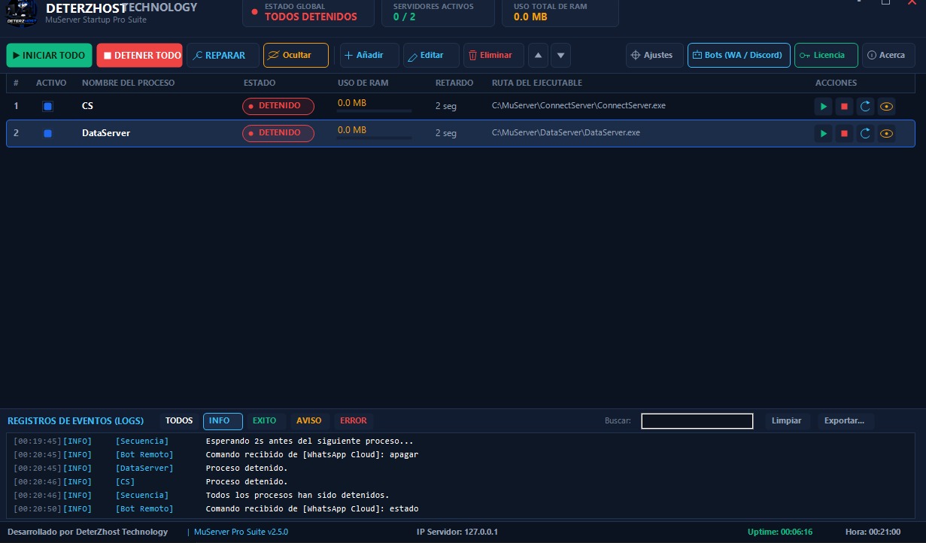
Task: Click the ConnectServer.exe path cell
Action: click(578, 106)
